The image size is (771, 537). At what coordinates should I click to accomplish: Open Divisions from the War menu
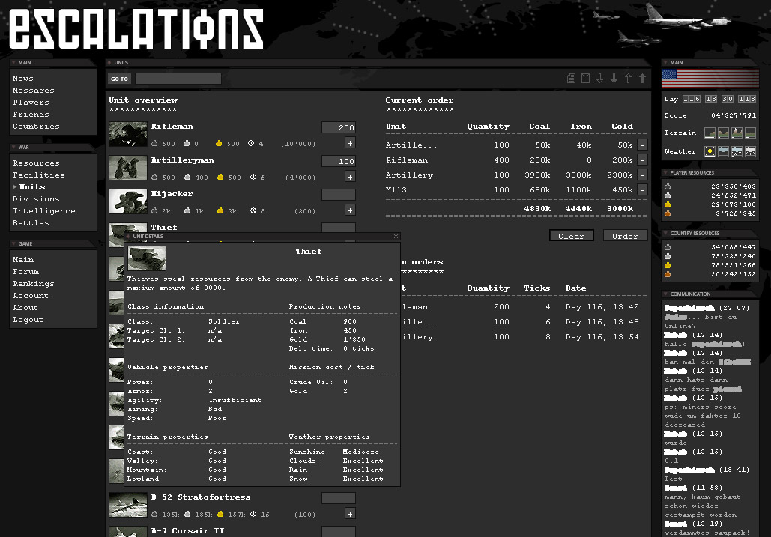click(36, 199)
